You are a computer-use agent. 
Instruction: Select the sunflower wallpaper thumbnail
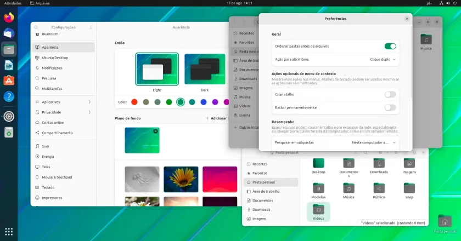(x=181, y=179)
